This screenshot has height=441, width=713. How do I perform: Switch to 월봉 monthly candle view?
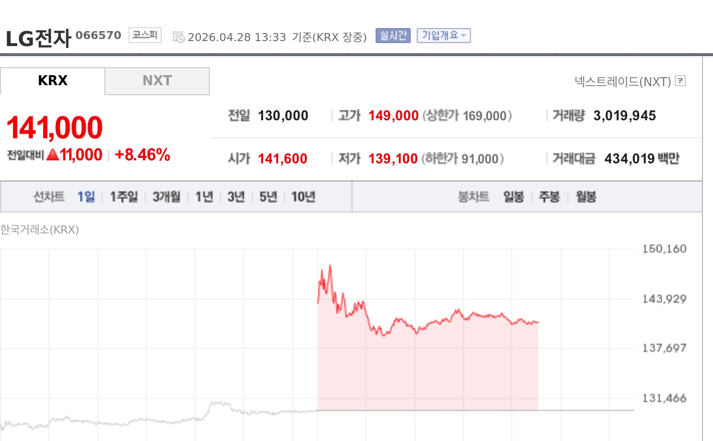pos(585,197)
